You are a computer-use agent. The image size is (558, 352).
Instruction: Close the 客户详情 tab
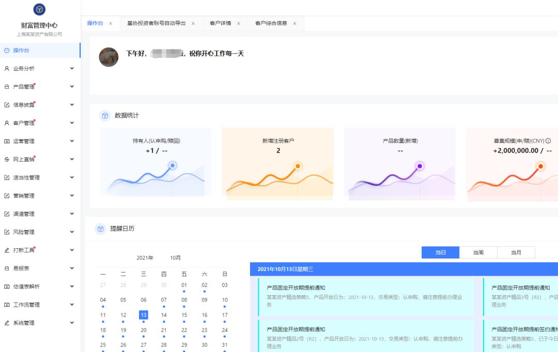pos(239,24)
